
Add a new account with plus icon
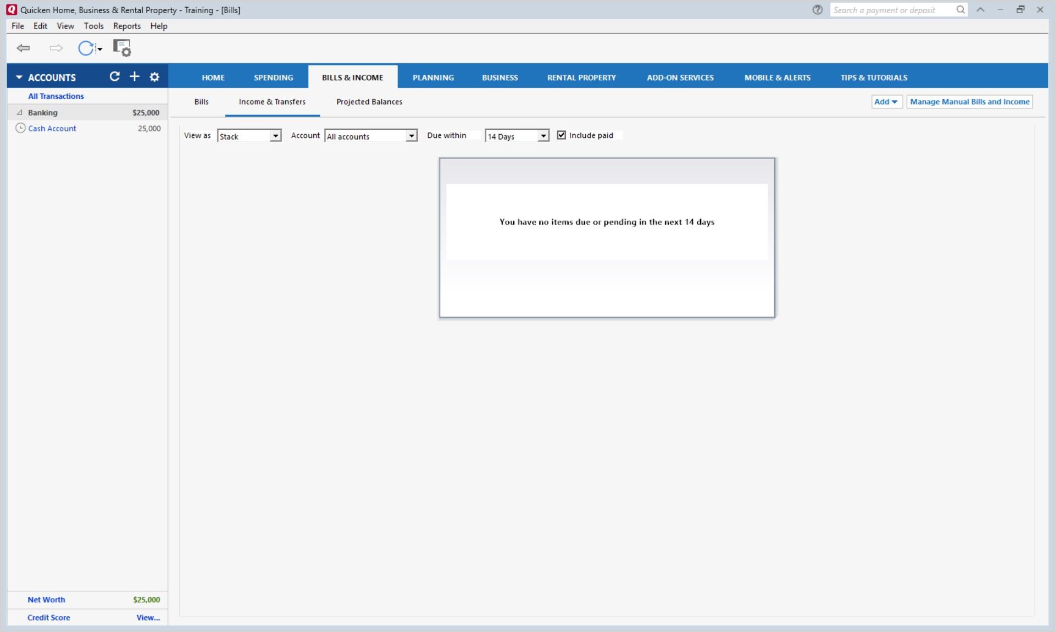click(135, 77)
